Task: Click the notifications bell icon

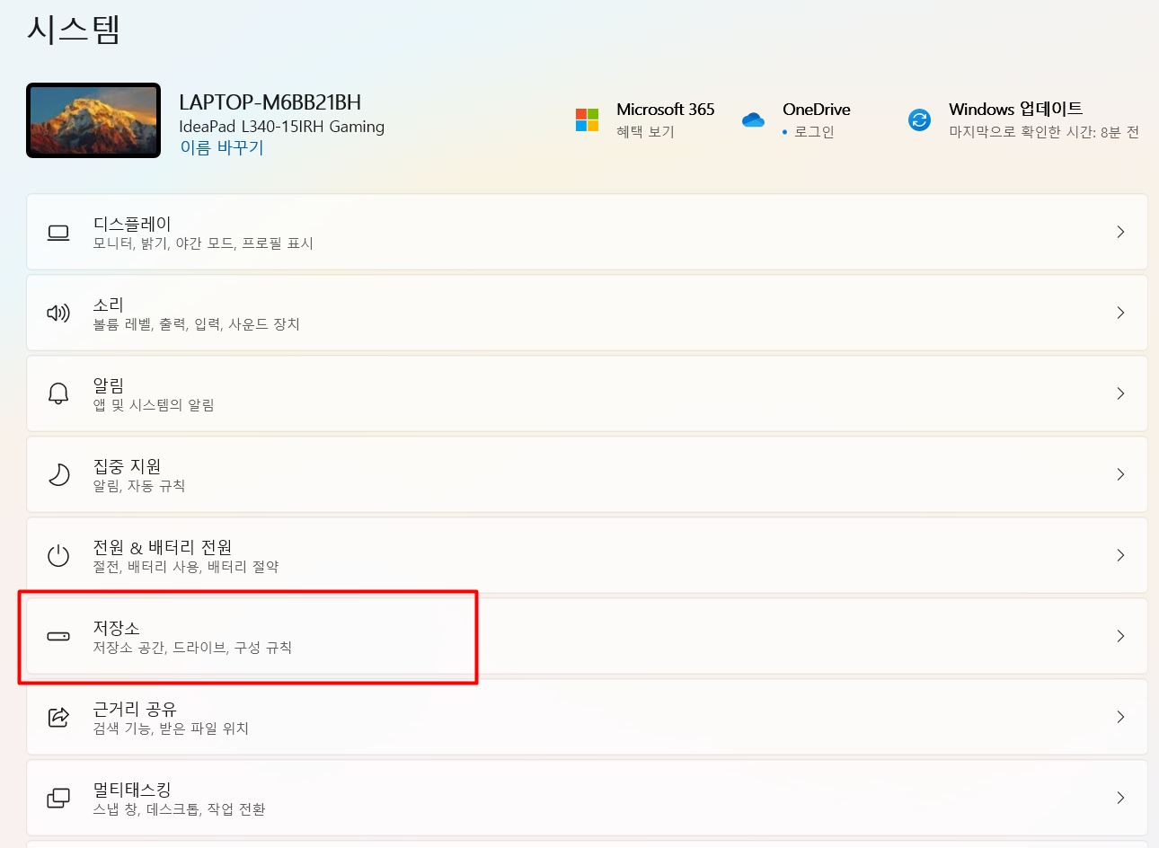Action: coord(58,393)
